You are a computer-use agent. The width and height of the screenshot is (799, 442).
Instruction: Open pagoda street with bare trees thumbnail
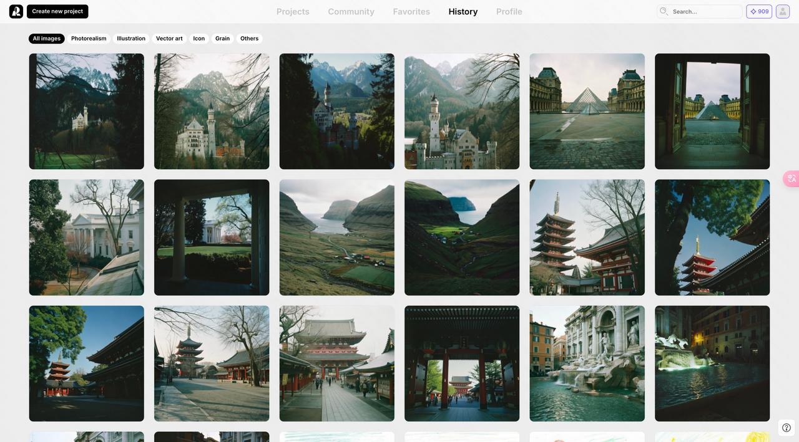coord(212,363)
